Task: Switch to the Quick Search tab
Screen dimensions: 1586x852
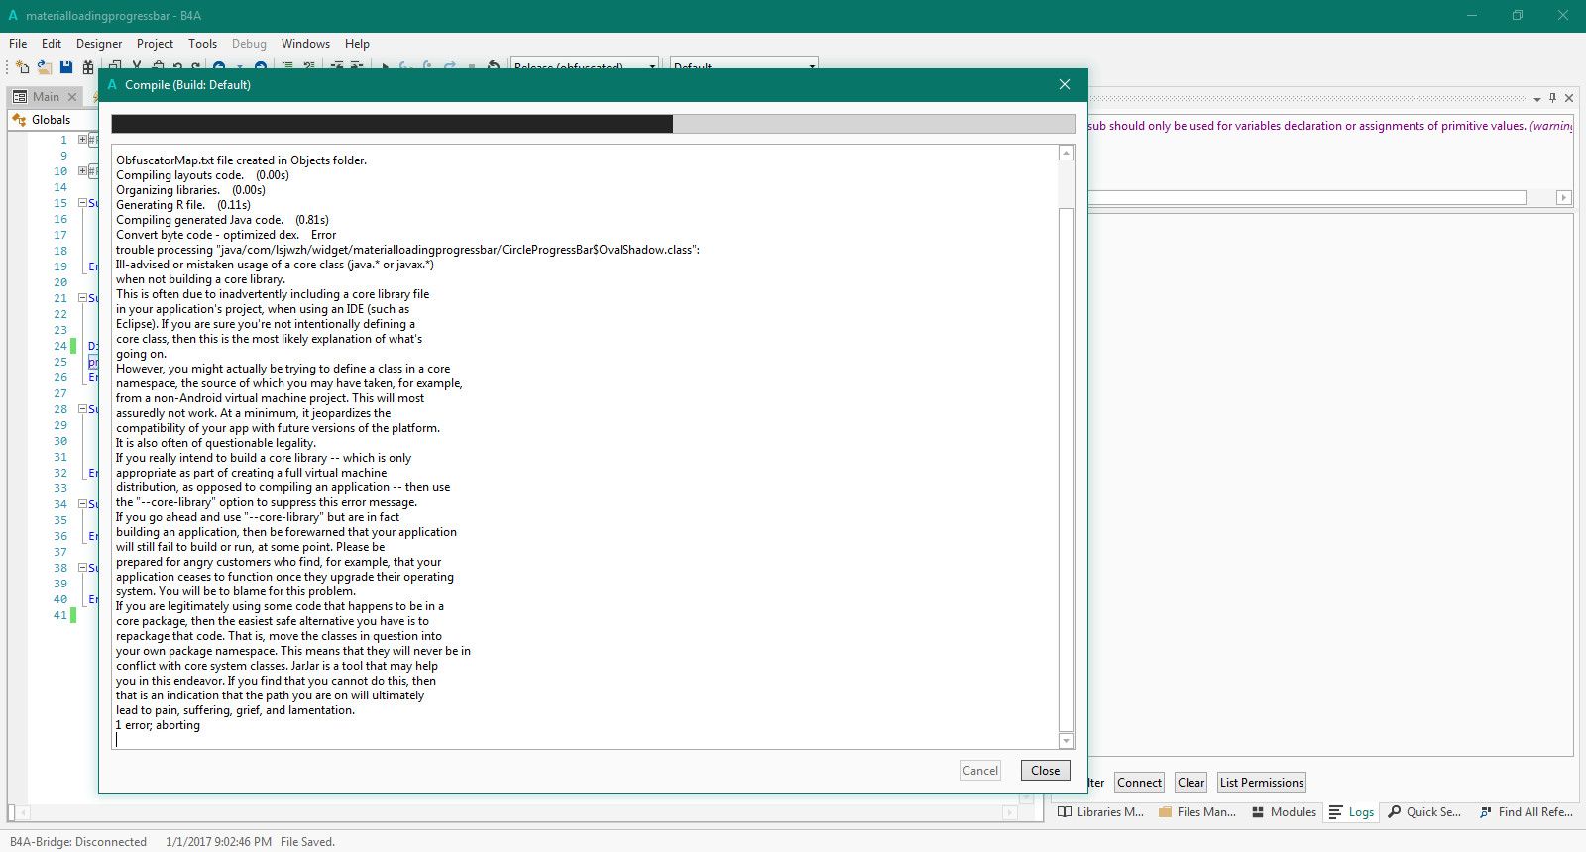Action: [1424, 812]
